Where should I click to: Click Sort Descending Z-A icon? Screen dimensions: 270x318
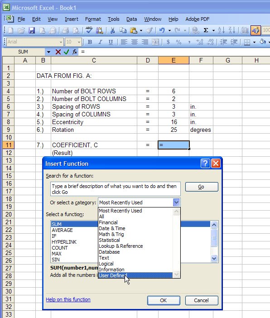(x=231, y=30)
